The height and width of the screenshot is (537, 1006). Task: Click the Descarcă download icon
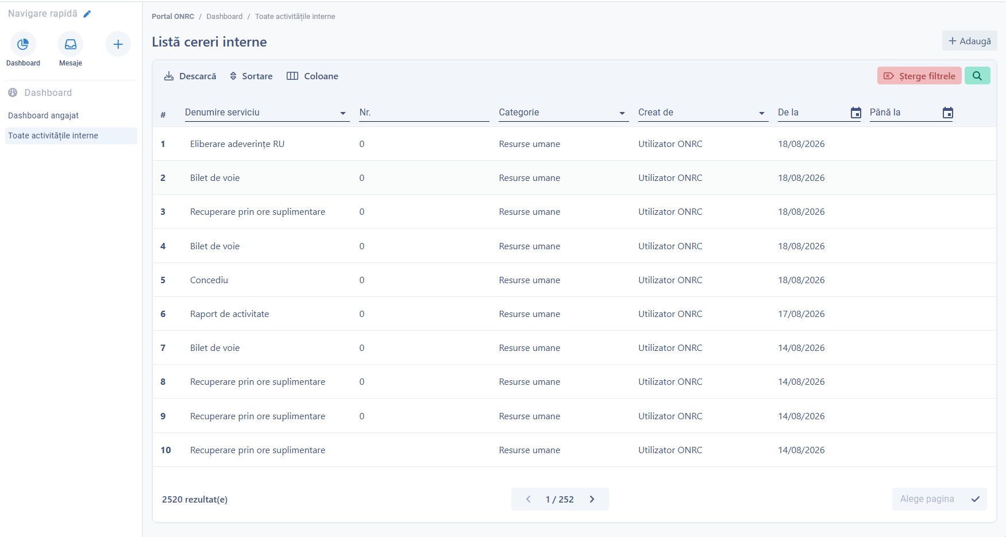[169, 76]
